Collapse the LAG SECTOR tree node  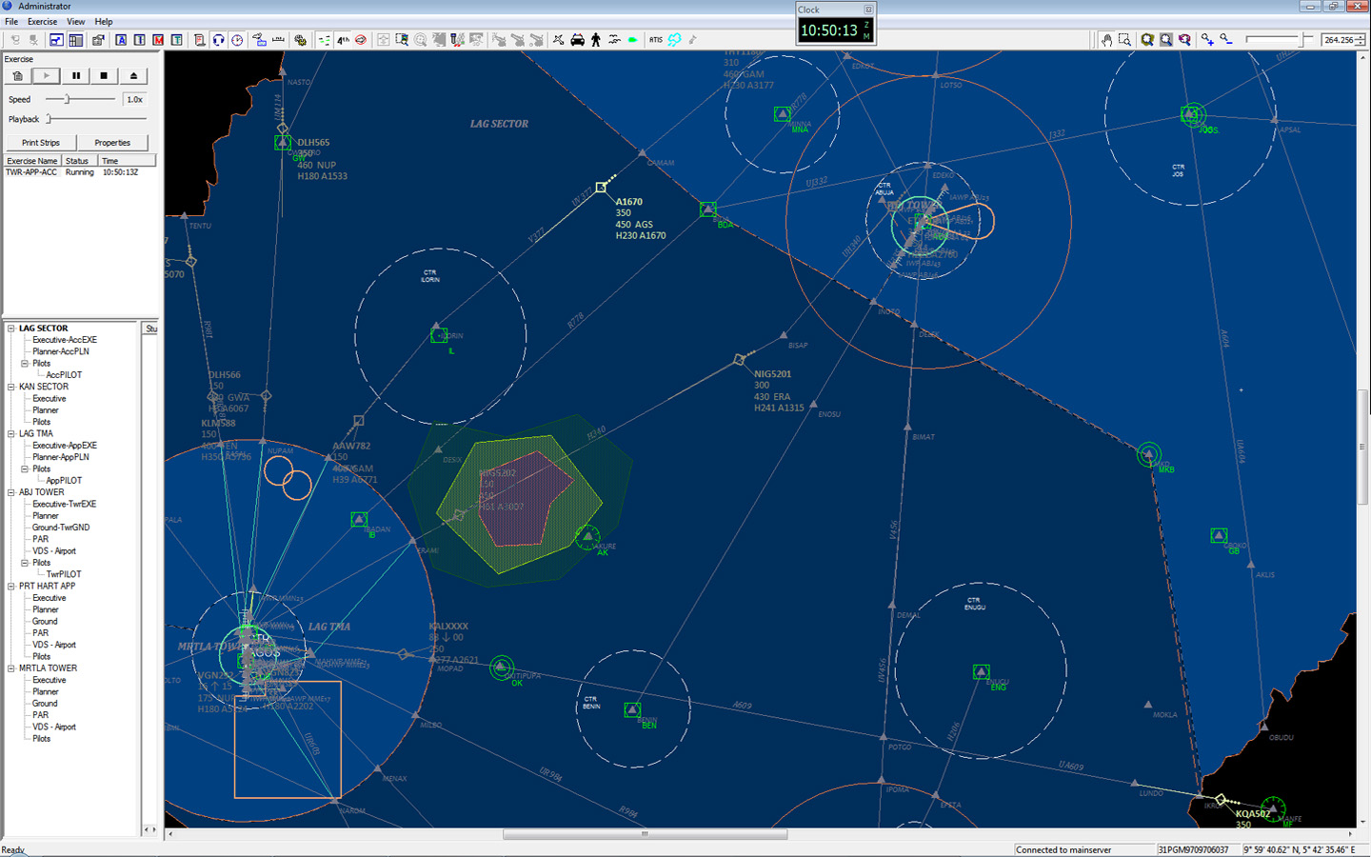pyautogui.click(x=11, y=329)
